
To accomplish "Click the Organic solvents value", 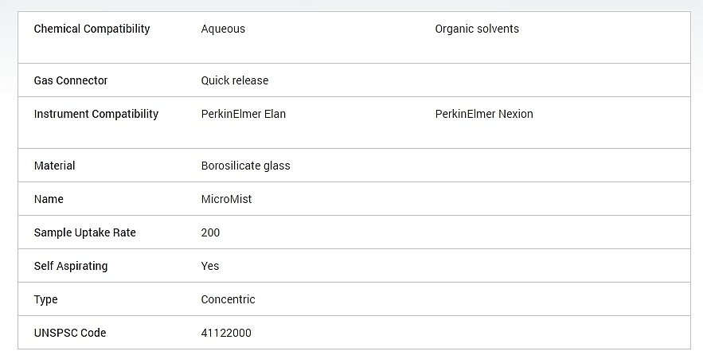I will point(477,29).
